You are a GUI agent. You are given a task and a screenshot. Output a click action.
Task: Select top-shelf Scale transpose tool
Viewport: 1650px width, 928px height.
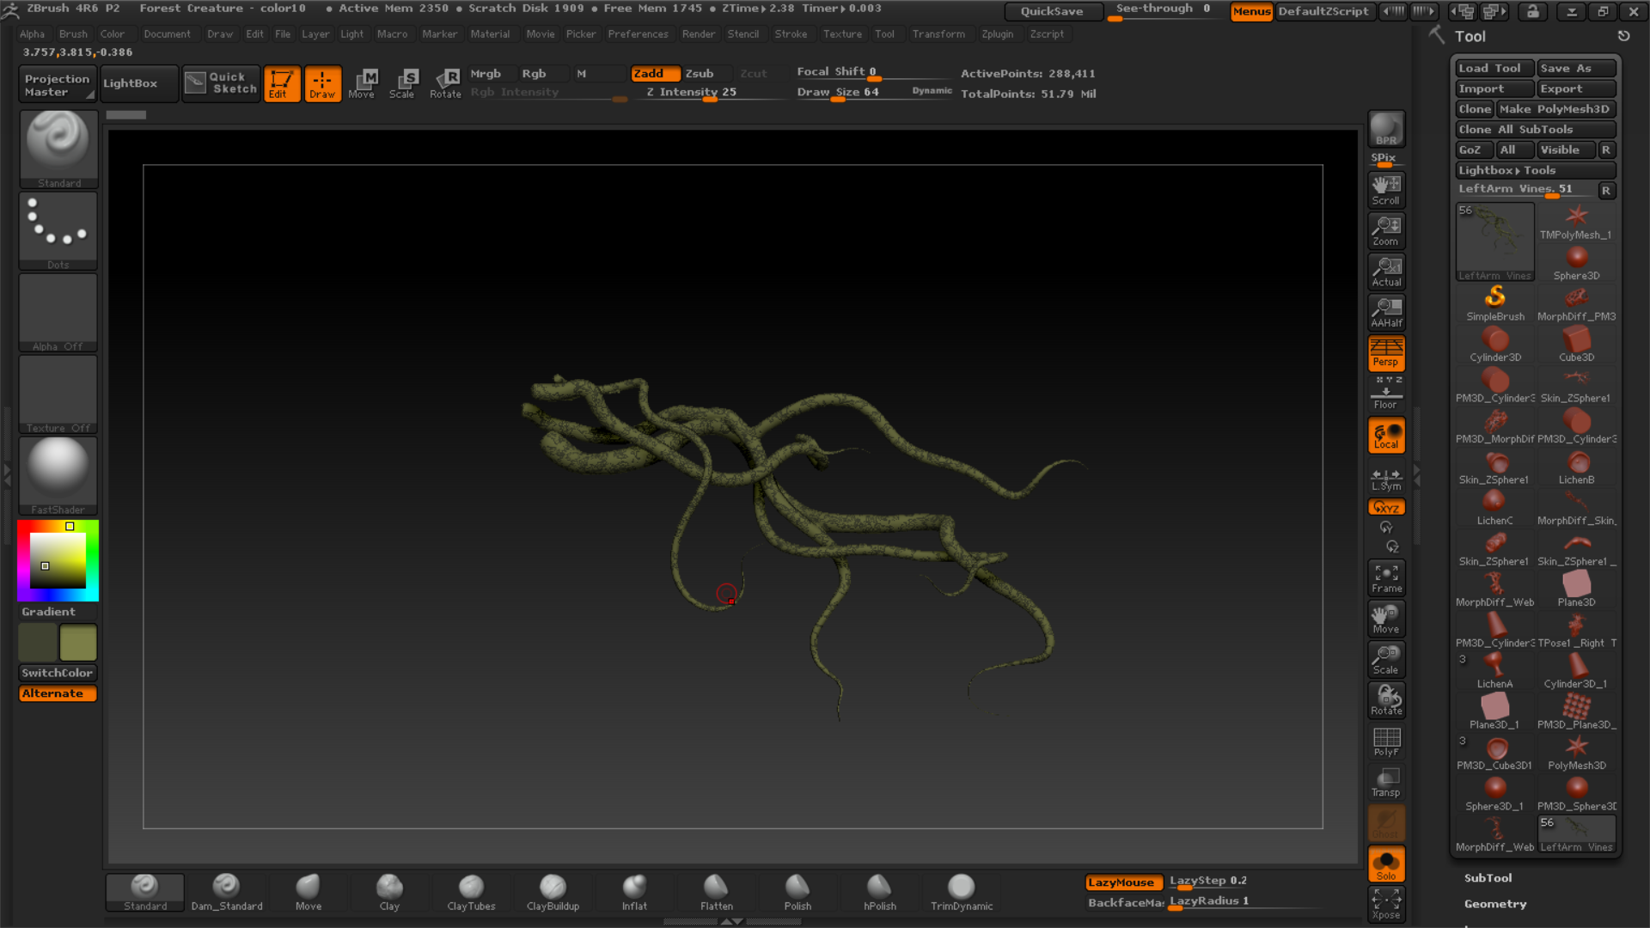[x=403, y=83]
